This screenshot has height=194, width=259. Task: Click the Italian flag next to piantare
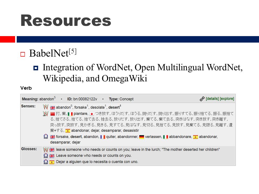70,114
